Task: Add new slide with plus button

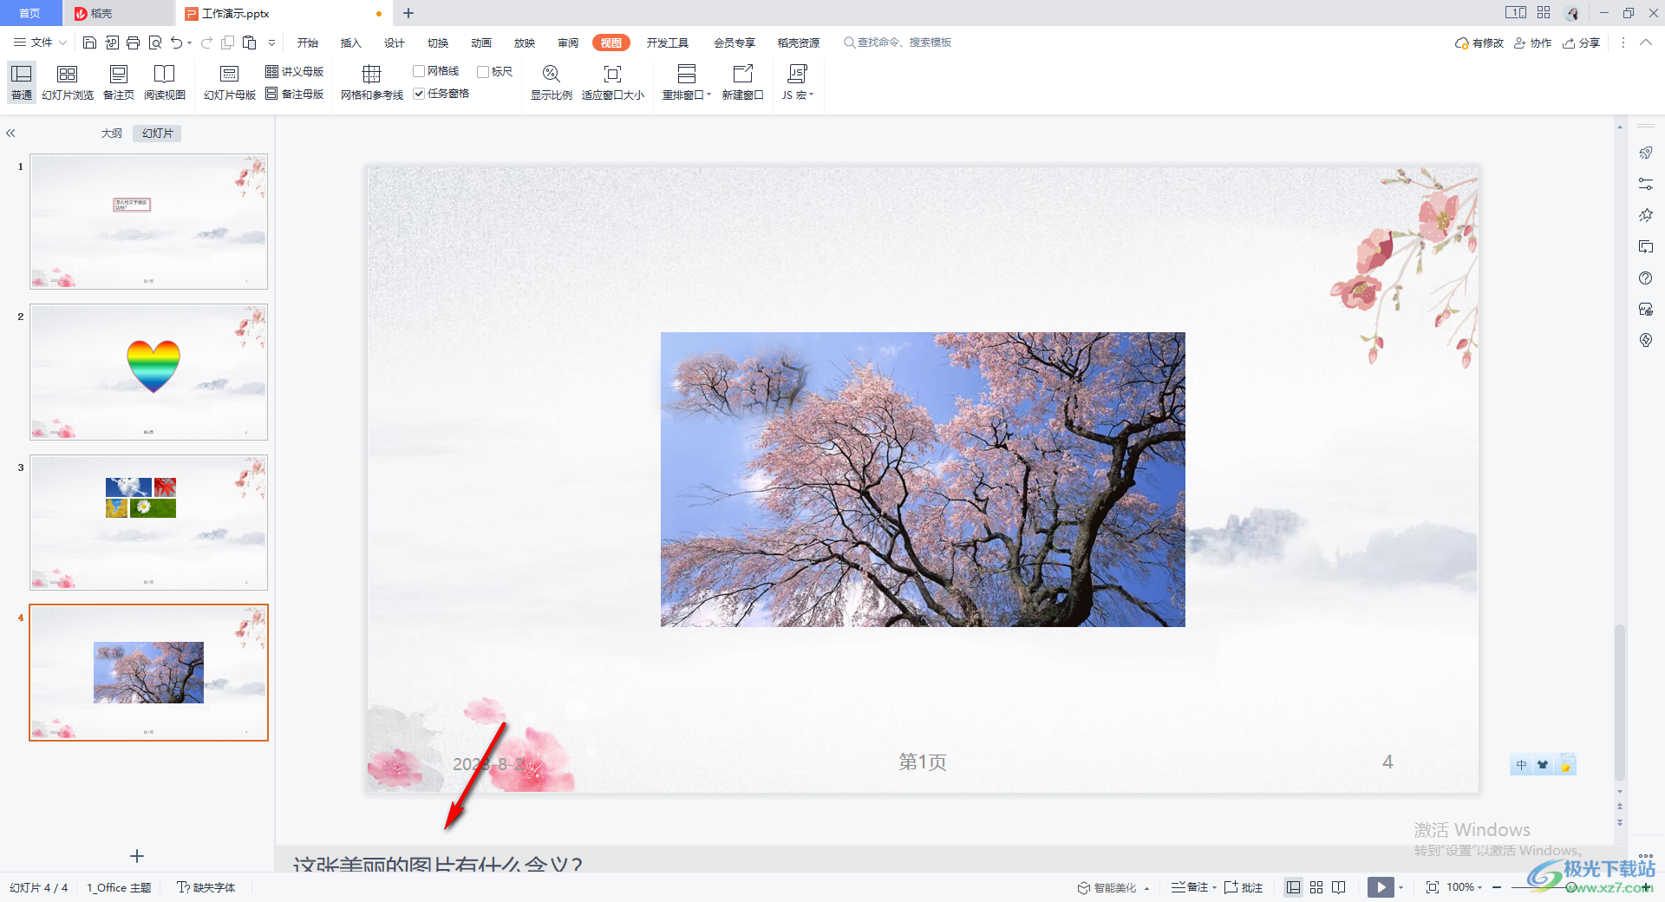Action: [x=137, y=856]
